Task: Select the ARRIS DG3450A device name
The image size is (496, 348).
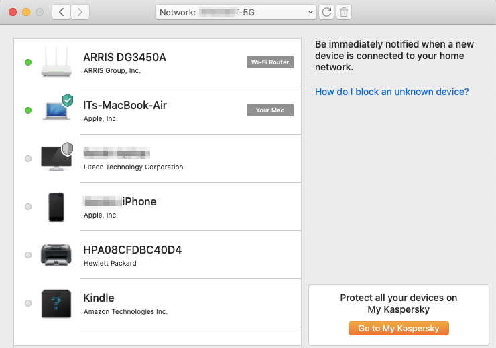Action: click(125, 57)
